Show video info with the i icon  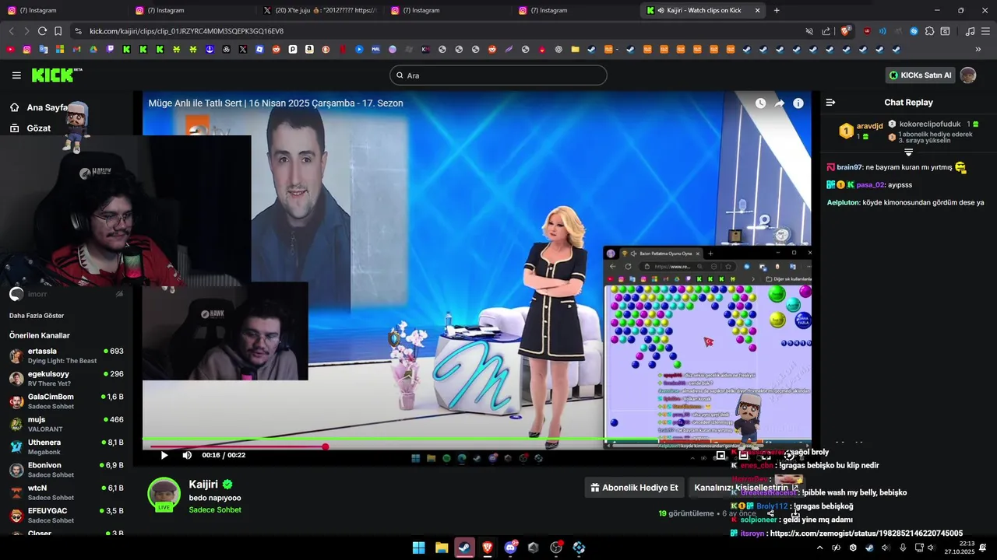pos(798,103)
